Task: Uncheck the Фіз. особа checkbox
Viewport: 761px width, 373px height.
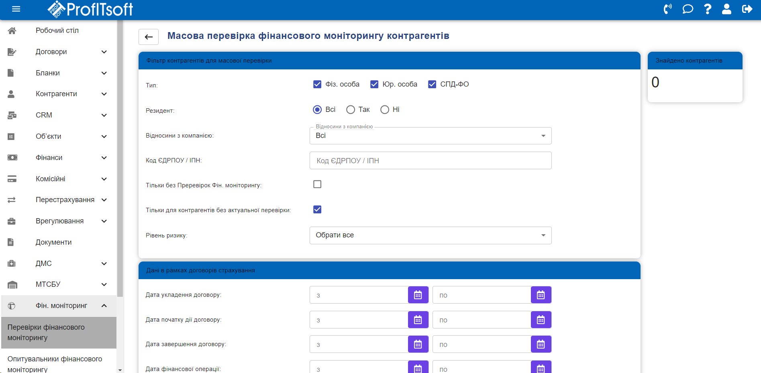Action: (317, 84)
